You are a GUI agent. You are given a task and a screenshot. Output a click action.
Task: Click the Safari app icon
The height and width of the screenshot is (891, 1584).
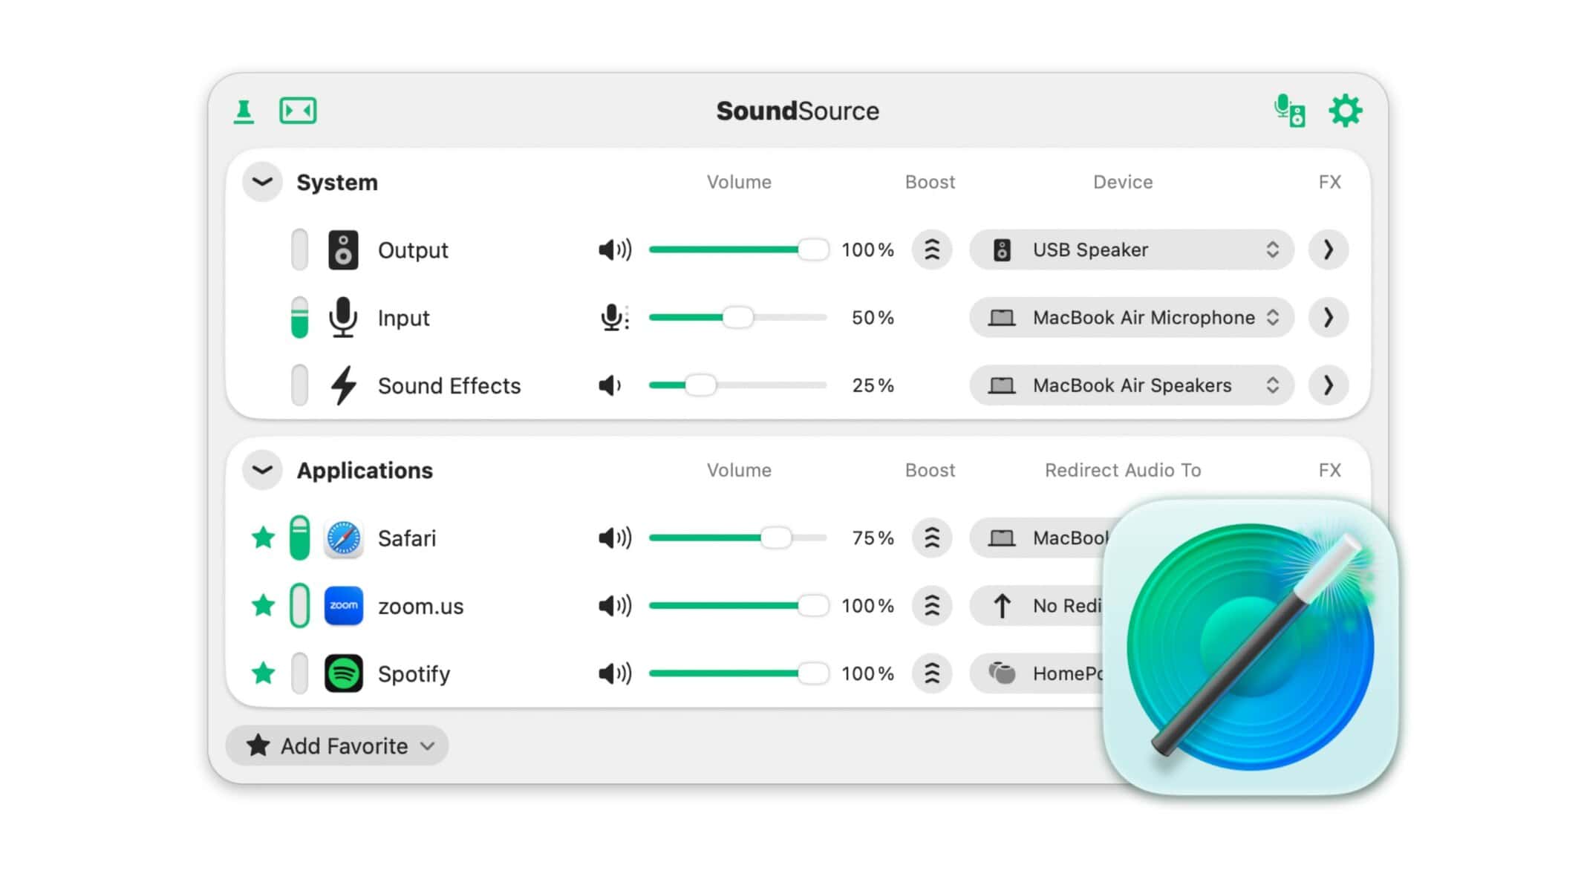tap(344, 538)
